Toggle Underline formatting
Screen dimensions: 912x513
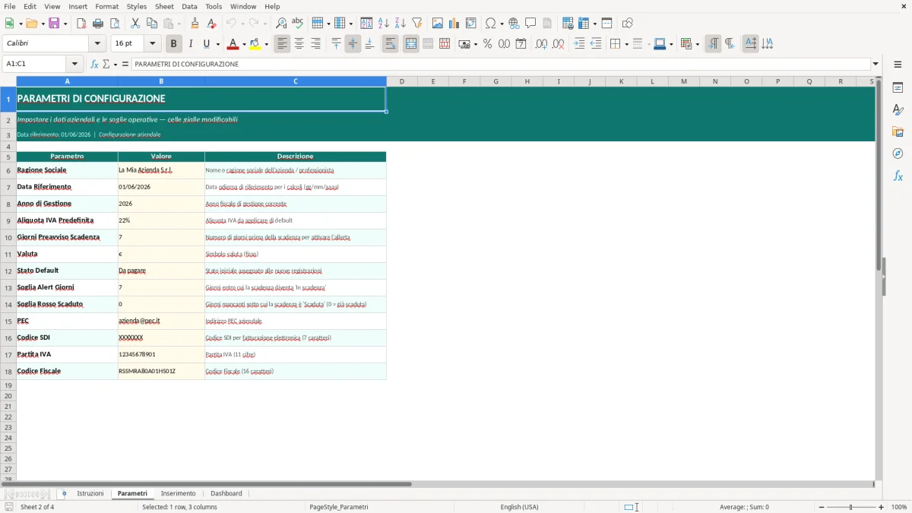(x=207, y=44)
